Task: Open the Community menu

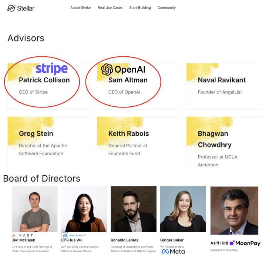Action: pos(167,8)
